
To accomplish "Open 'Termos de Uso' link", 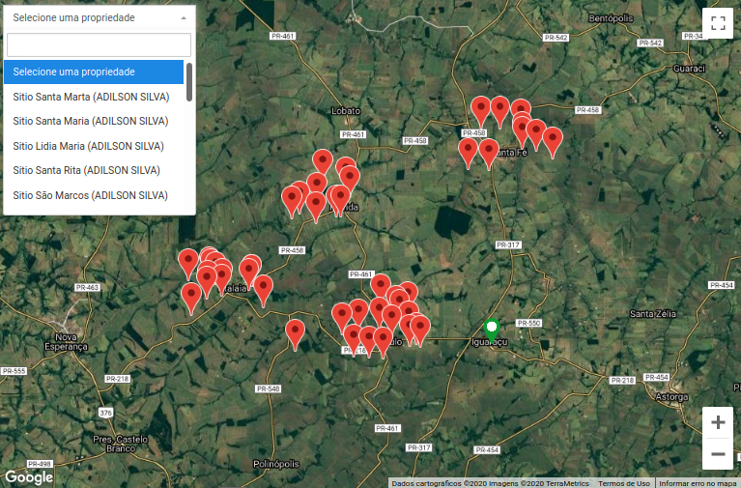I will [x=624, y=483].
